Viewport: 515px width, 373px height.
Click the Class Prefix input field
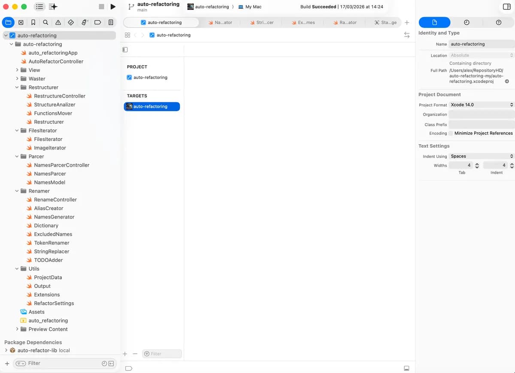(482, 124)
